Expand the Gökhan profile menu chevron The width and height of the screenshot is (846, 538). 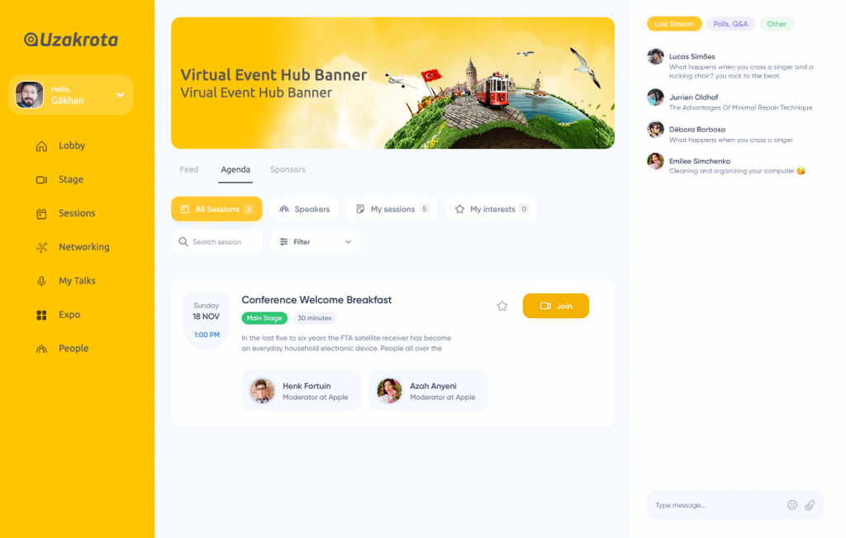tap(121, 95)
